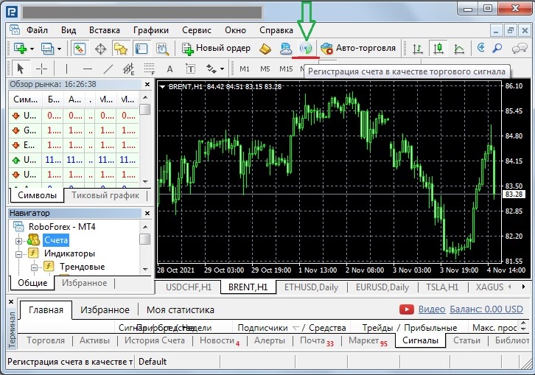The height and width of the screenshot is (375, 535).
Task: Expand the Счета tree node
Action: (x=19, y=240)
